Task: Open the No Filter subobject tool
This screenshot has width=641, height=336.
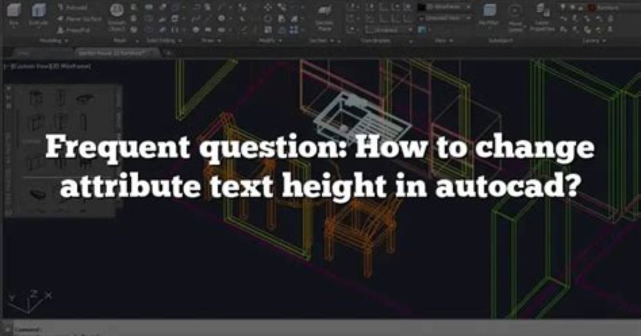Action: (x=489, y=14)
